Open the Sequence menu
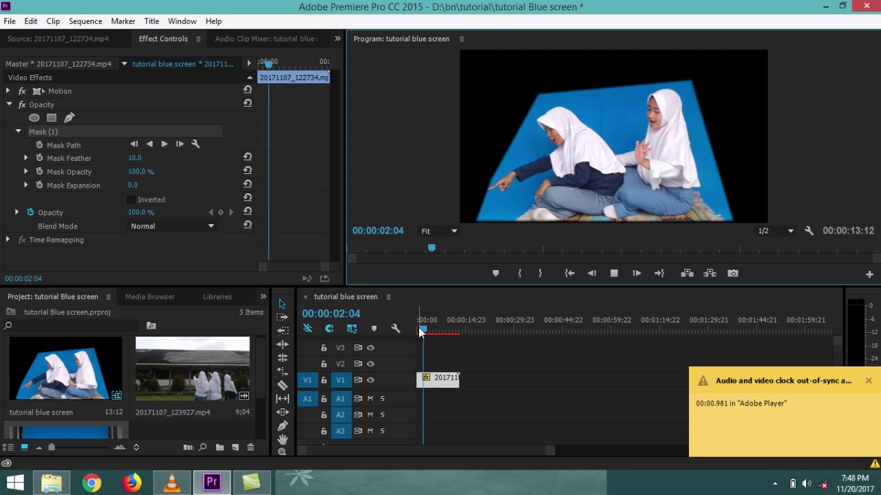This screenshot has height=495, width=881. coord(85,21)
